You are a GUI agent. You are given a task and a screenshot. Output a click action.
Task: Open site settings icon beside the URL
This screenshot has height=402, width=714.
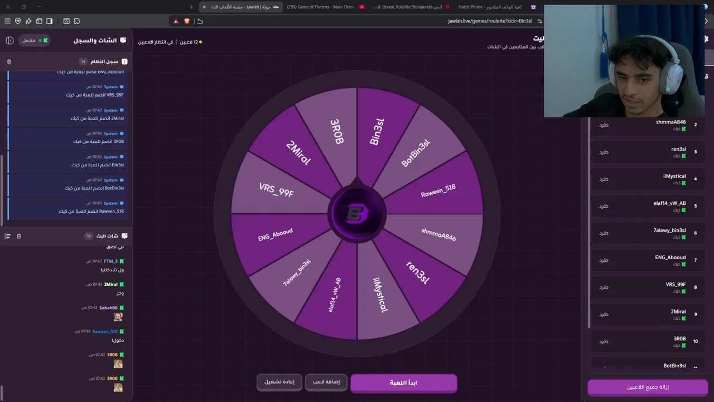(539, 21)
